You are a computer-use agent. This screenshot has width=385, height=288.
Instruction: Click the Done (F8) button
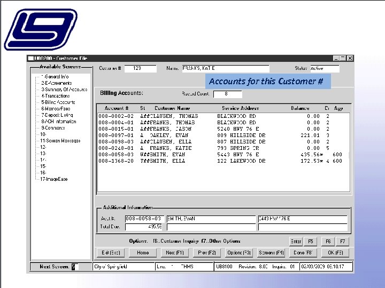point(303,252)
